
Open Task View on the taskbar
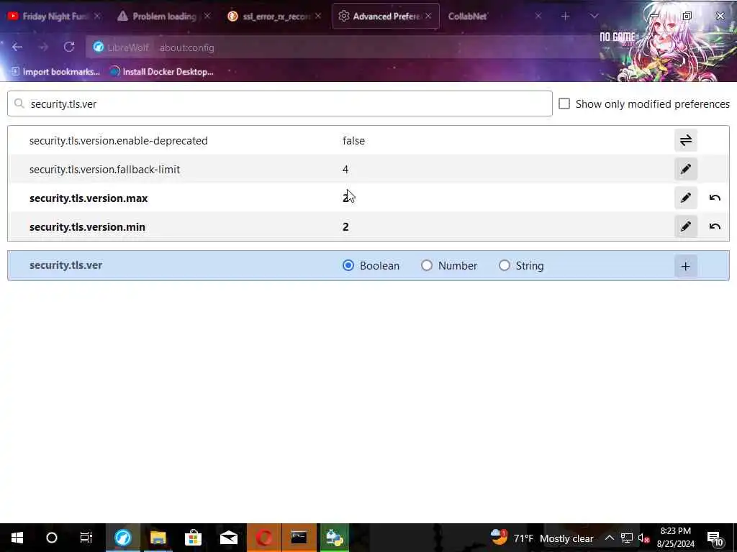click(86, 538)
